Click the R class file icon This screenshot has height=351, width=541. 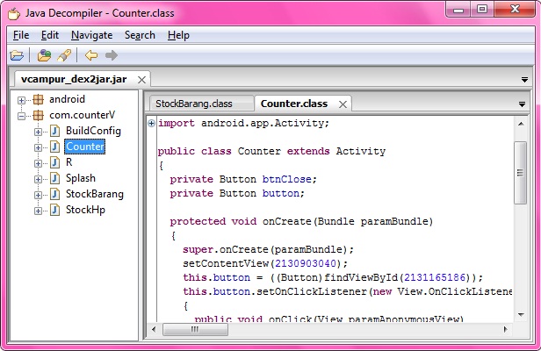[x=55, y=162]
